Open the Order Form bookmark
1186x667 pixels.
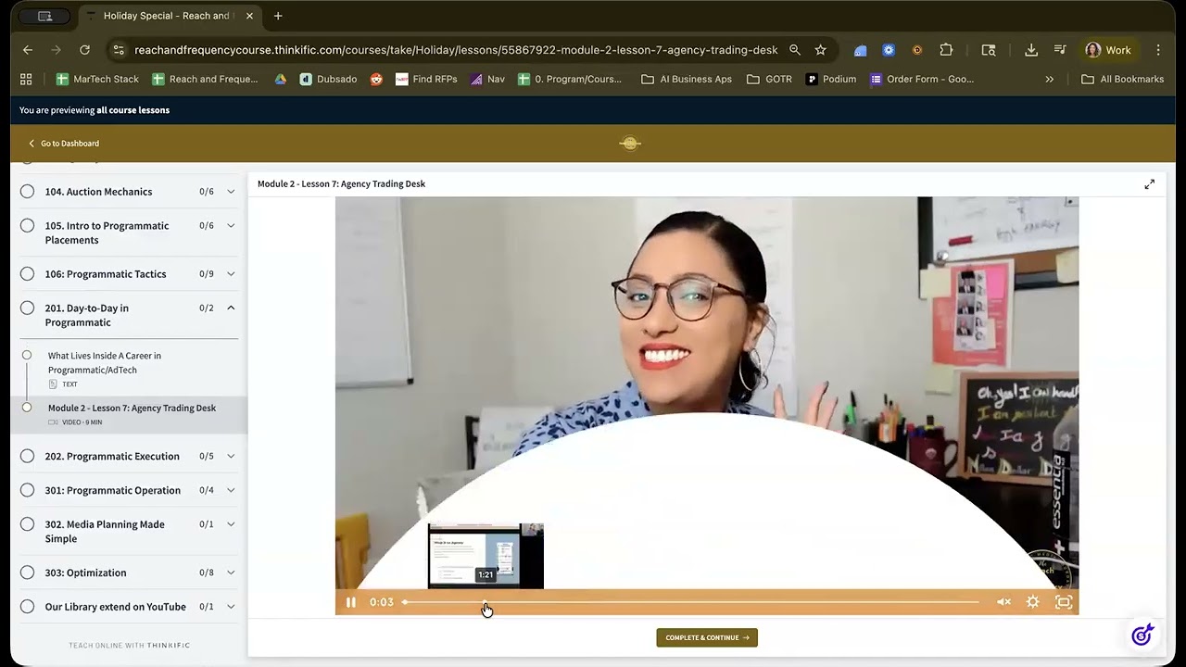pos(922,80)
